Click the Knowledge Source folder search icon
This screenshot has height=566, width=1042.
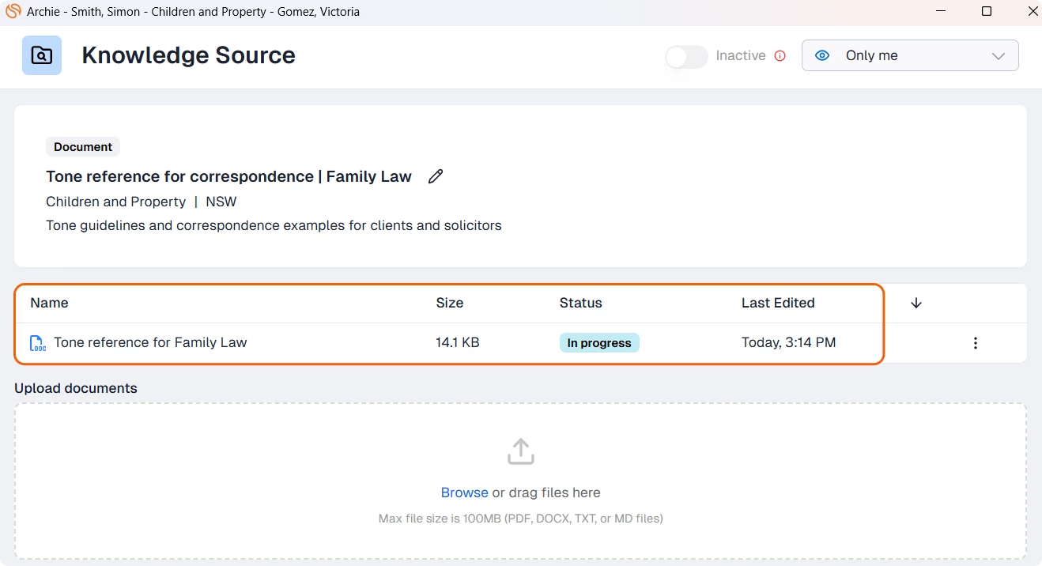point(42,55)
